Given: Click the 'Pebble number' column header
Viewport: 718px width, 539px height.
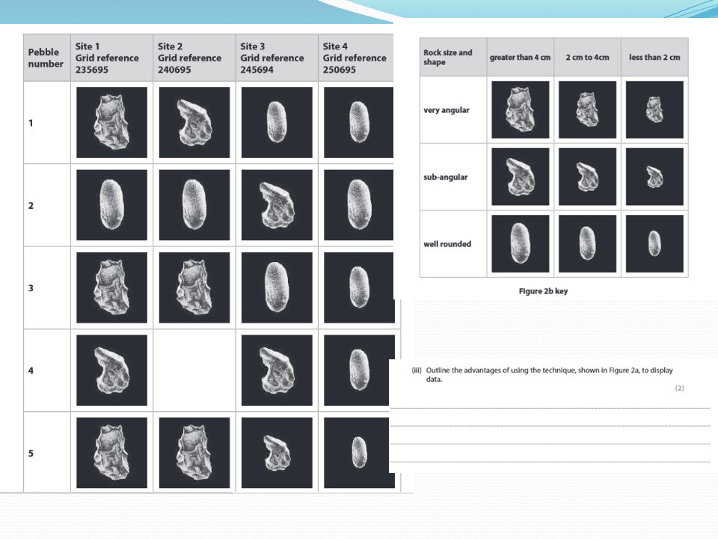Looking at the screenshot, I should [x=46, y=58].
